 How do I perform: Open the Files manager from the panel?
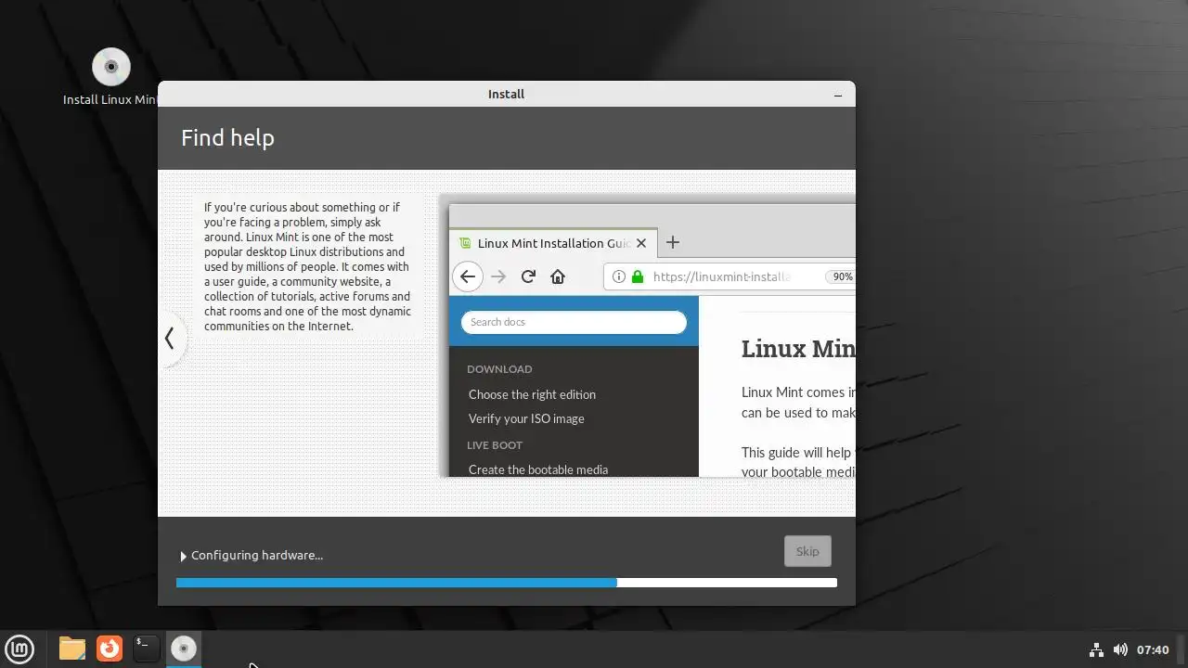click(x=72, y=649)
